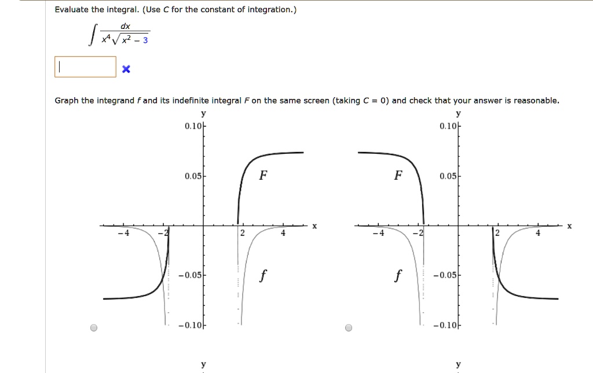Screen dimensions: 593x373
Task: Click the x-axis label of the right graph
Action: tap(569, 227)
